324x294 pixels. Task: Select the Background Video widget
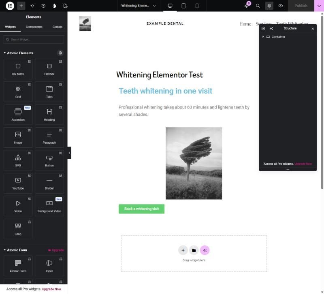coord(49,206)
